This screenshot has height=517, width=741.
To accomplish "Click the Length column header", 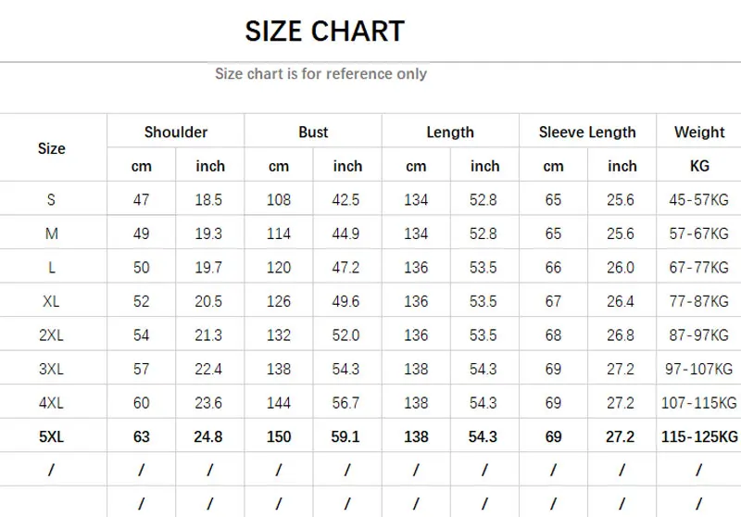I will pyautogui.click(x=450, y=132).
